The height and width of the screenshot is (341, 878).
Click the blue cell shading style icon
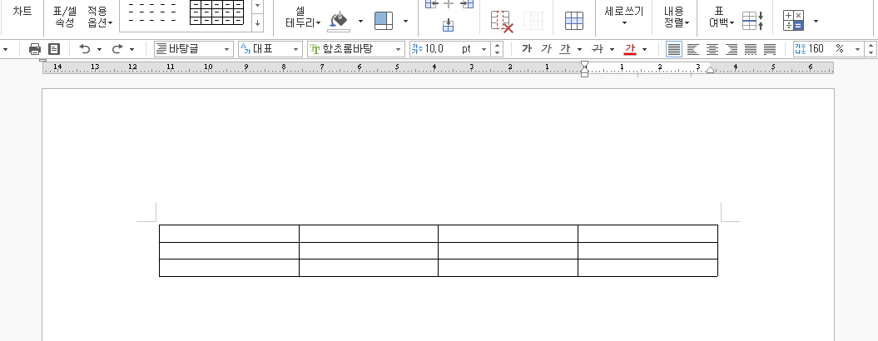pos(384,21)
